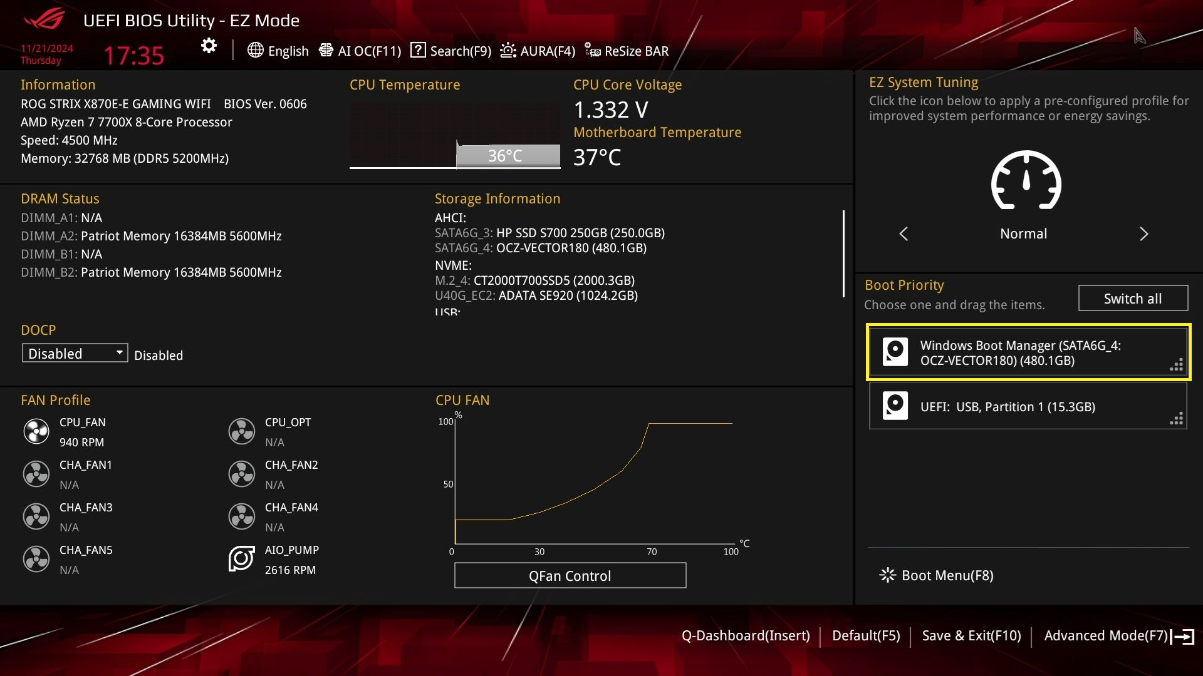Click M.2_4 CT2000T700SSD5 entry
The height and width of the screenshot is (676, 1203).
point(534,280)
